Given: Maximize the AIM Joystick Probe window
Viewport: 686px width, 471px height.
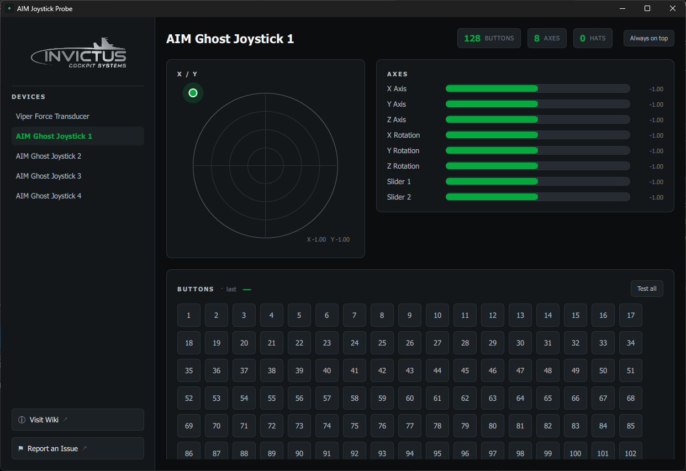Looking at the screenshot, I should click(647, 8).
